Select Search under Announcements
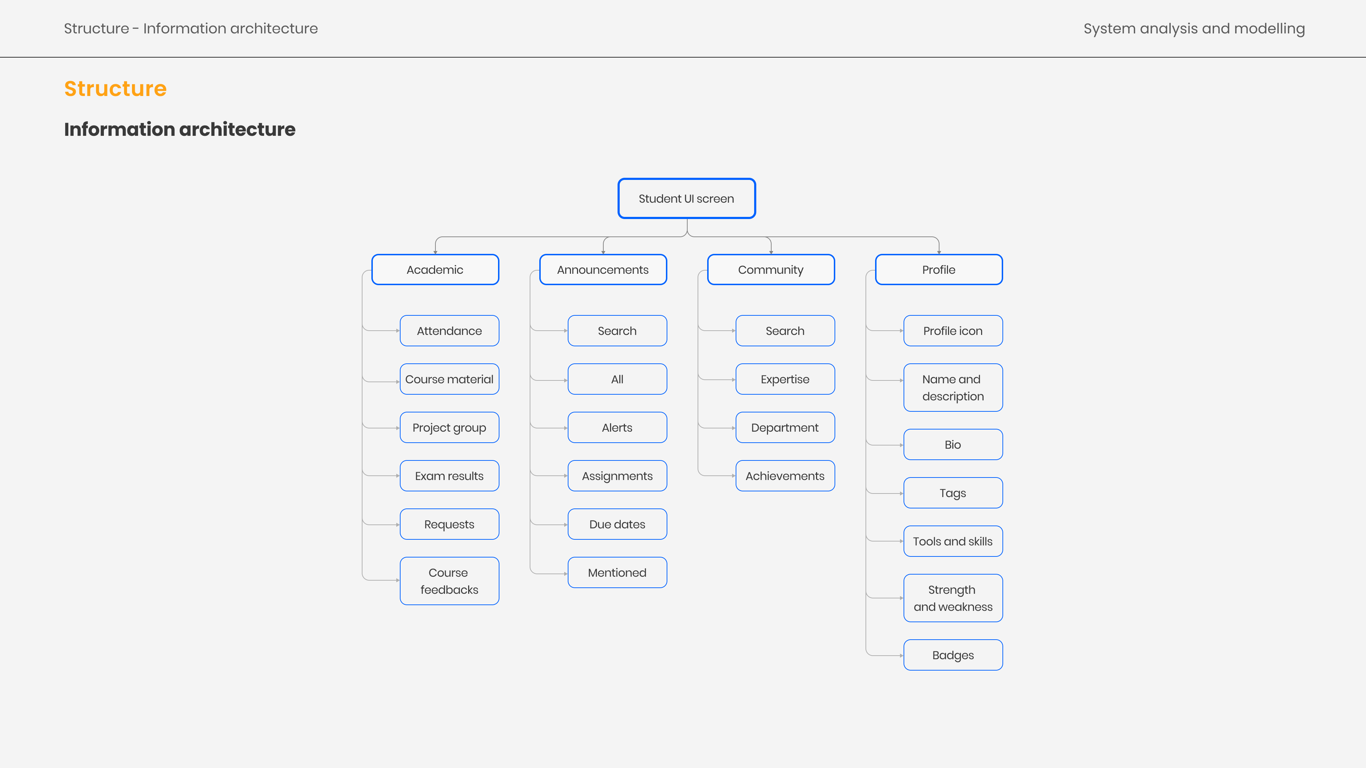This screenshot has height=768, width=1366. click(x=617, y=331)
